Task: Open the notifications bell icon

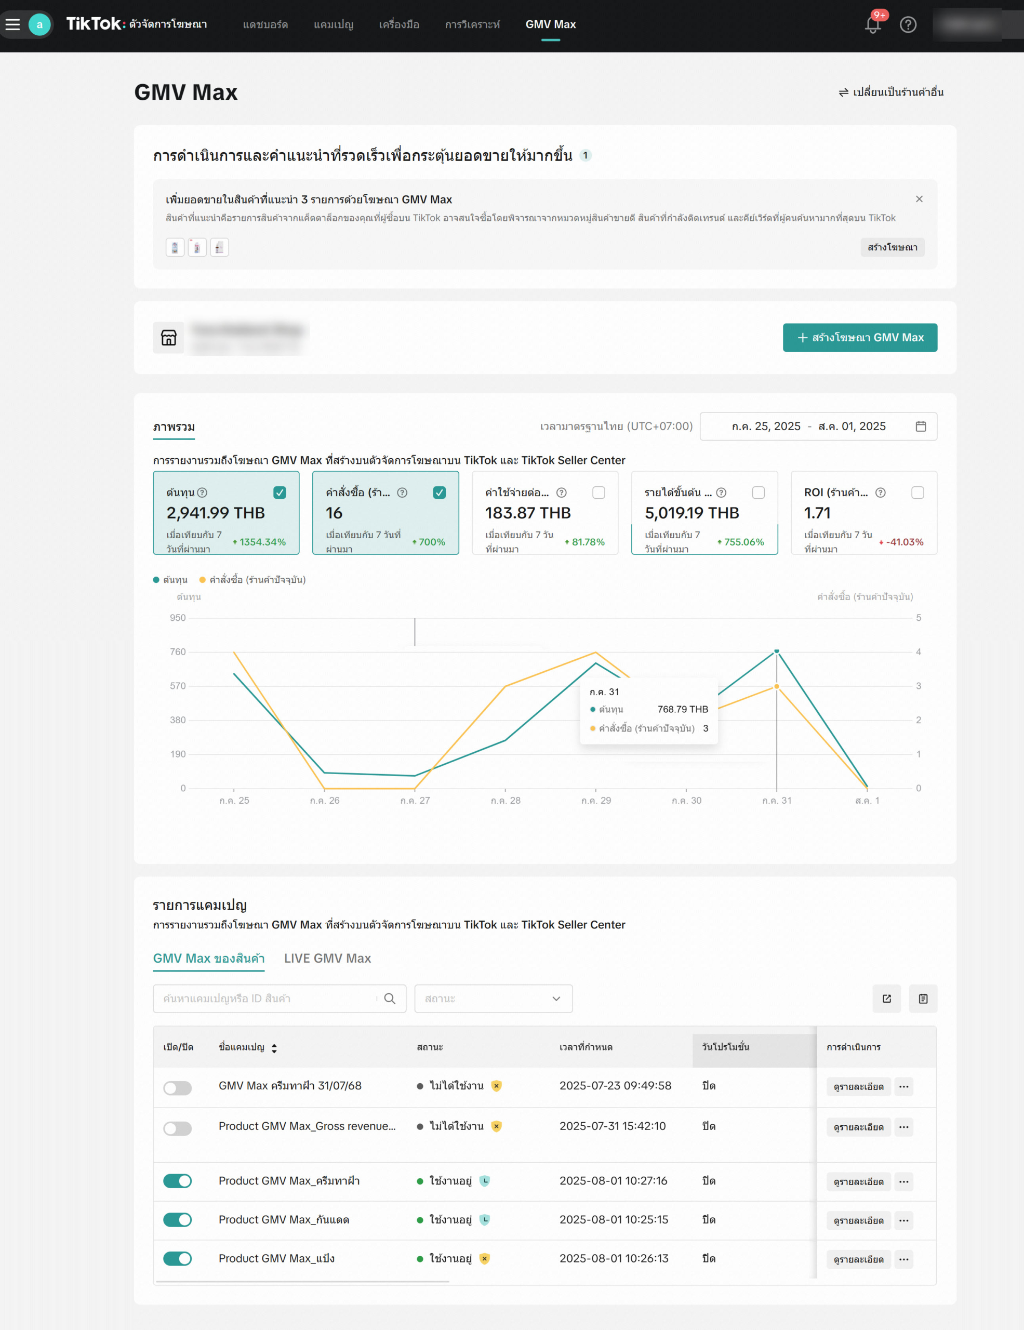Action: point(872,25)
